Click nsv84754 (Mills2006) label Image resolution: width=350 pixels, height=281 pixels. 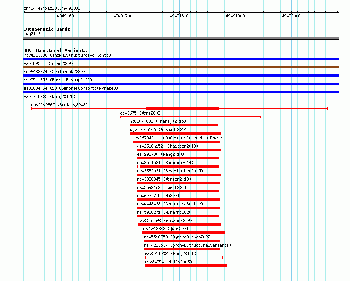click(x=168, y=262)
